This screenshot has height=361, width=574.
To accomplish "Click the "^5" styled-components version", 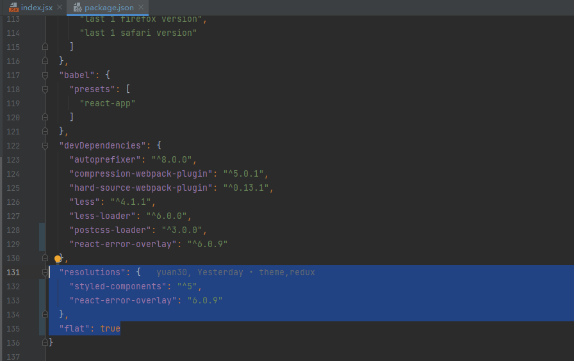I will point(187,286).
